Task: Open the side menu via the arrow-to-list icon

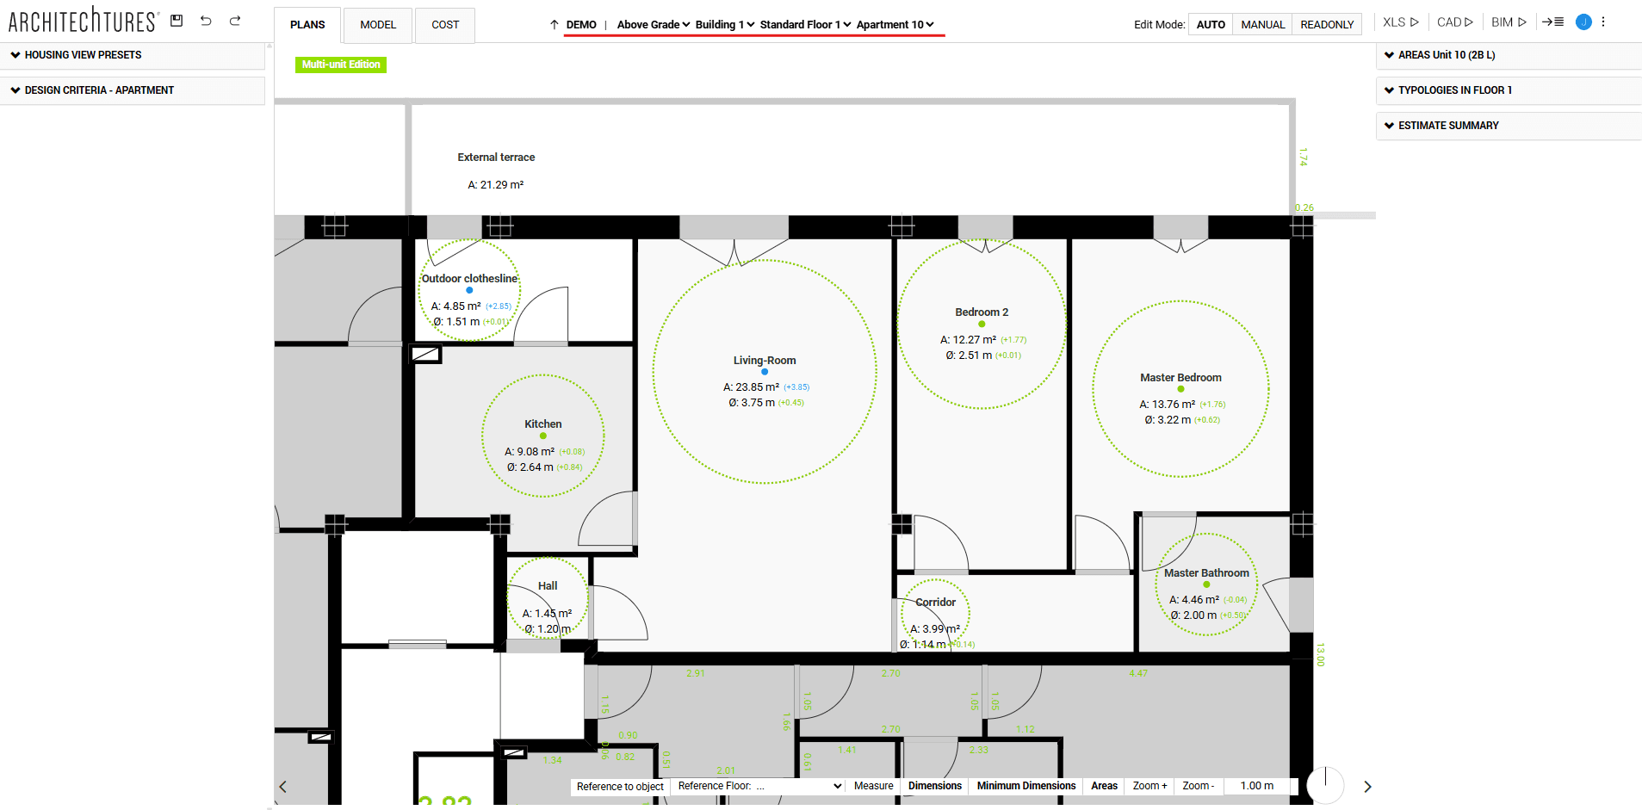Action: point(1553,22)
